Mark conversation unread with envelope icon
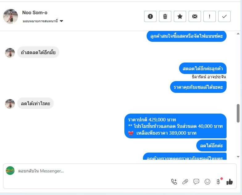242x195 pixels. coord(194,16)
